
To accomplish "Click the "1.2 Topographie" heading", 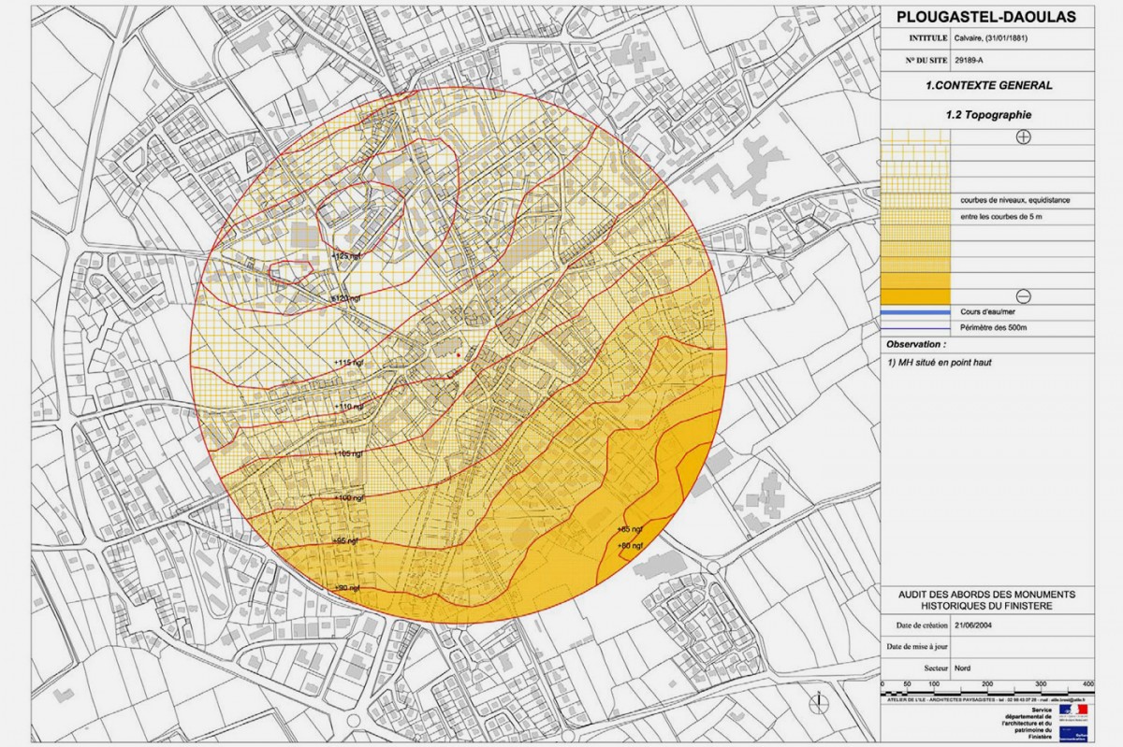I will click(x=987, y=116).
